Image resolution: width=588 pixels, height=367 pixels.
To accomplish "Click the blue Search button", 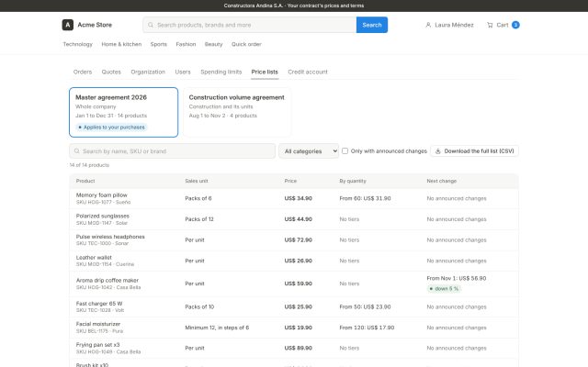I will click(x=372, y=25).
